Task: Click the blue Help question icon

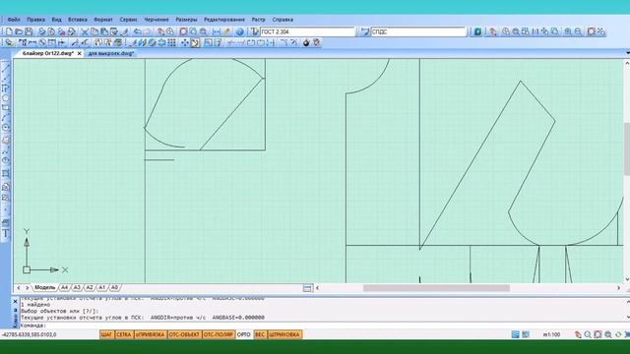Action: coord(240,31)
